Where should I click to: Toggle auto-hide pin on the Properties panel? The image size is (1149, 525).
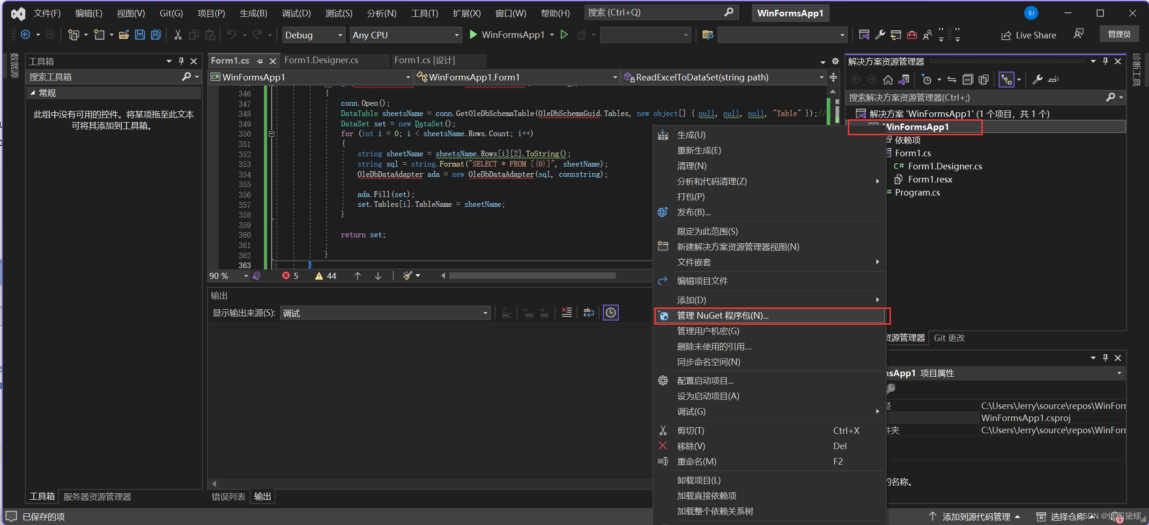pyautogui.click(x=1105, y=357)
